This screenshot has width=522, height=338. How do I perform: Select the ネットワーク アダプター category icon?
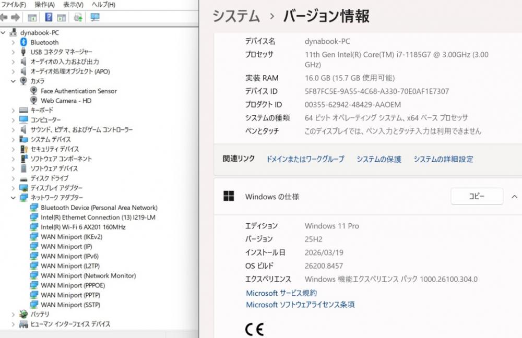[23, 198]
